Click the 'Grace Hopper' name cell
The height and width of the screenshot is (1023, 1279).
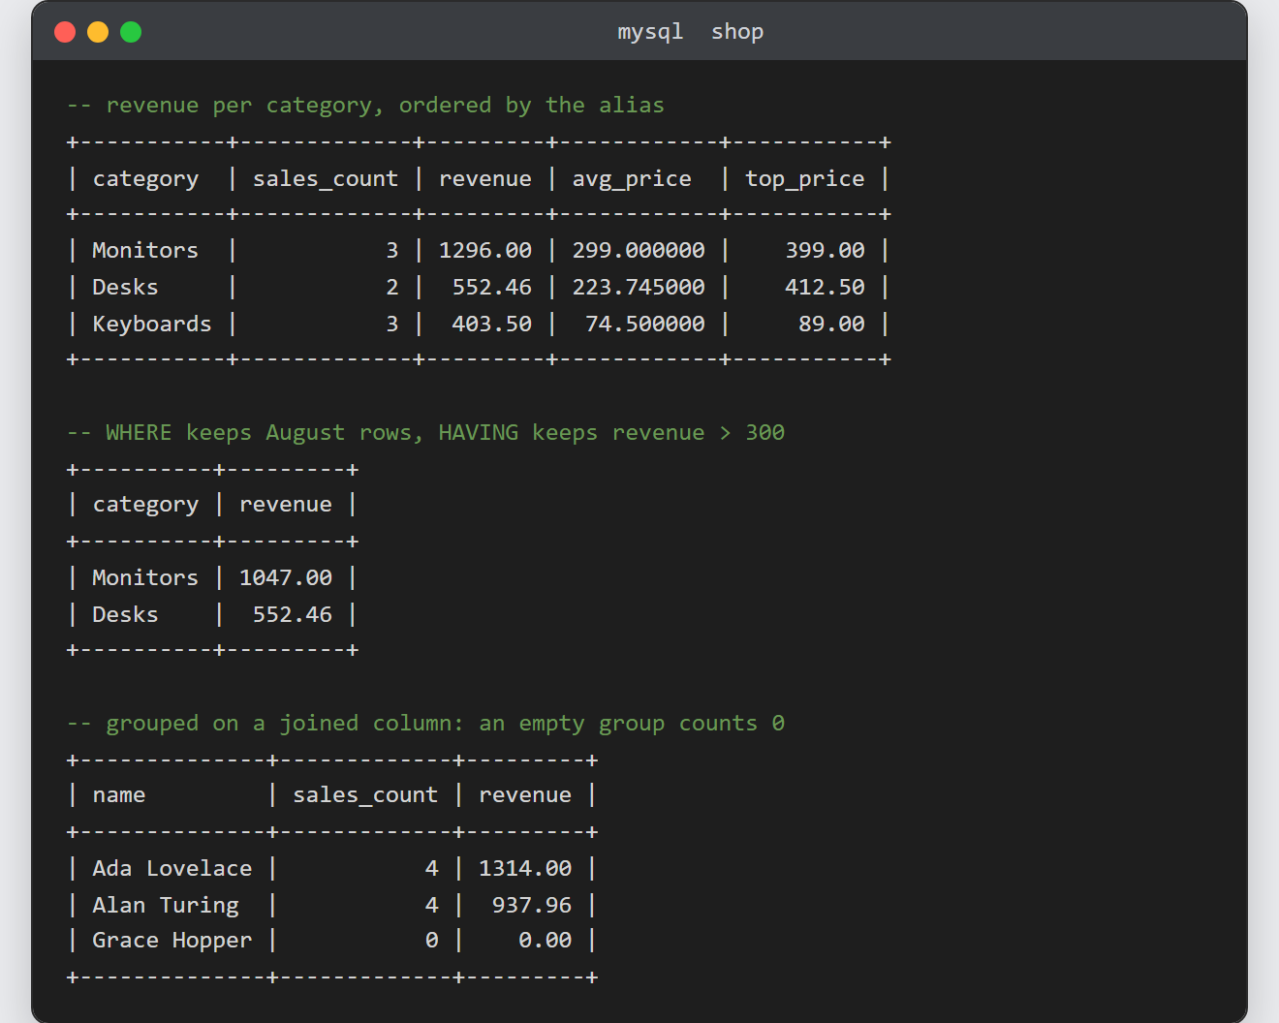[x=172, y=941]
